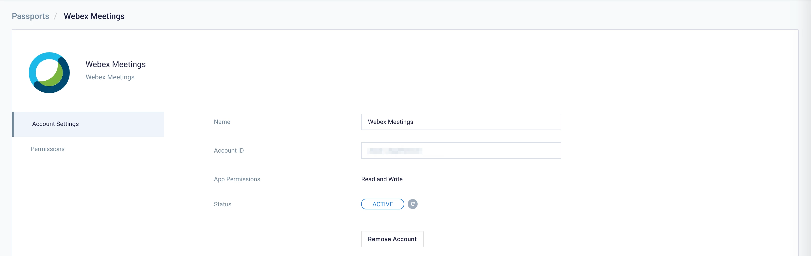Viewport: 811px width, 256px height.
Task: Click the refresh status icon next to ACTIVE
Action: tap(412, 204)
